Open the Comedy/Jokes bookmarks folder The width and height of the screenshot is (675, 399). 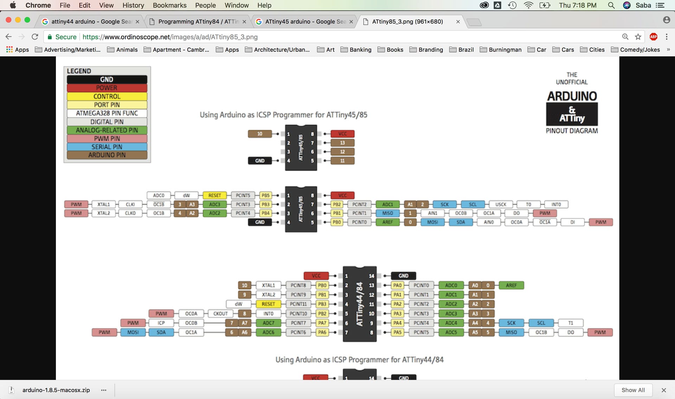[636, 50]
